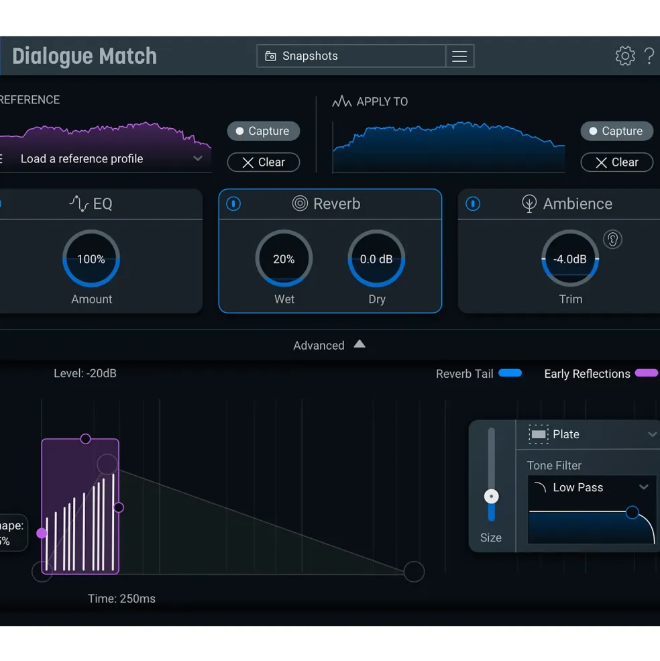The width and height of the screenshot is (660, 661).
Task: Click the Dialogue Match title
Action: click(85, 56)
